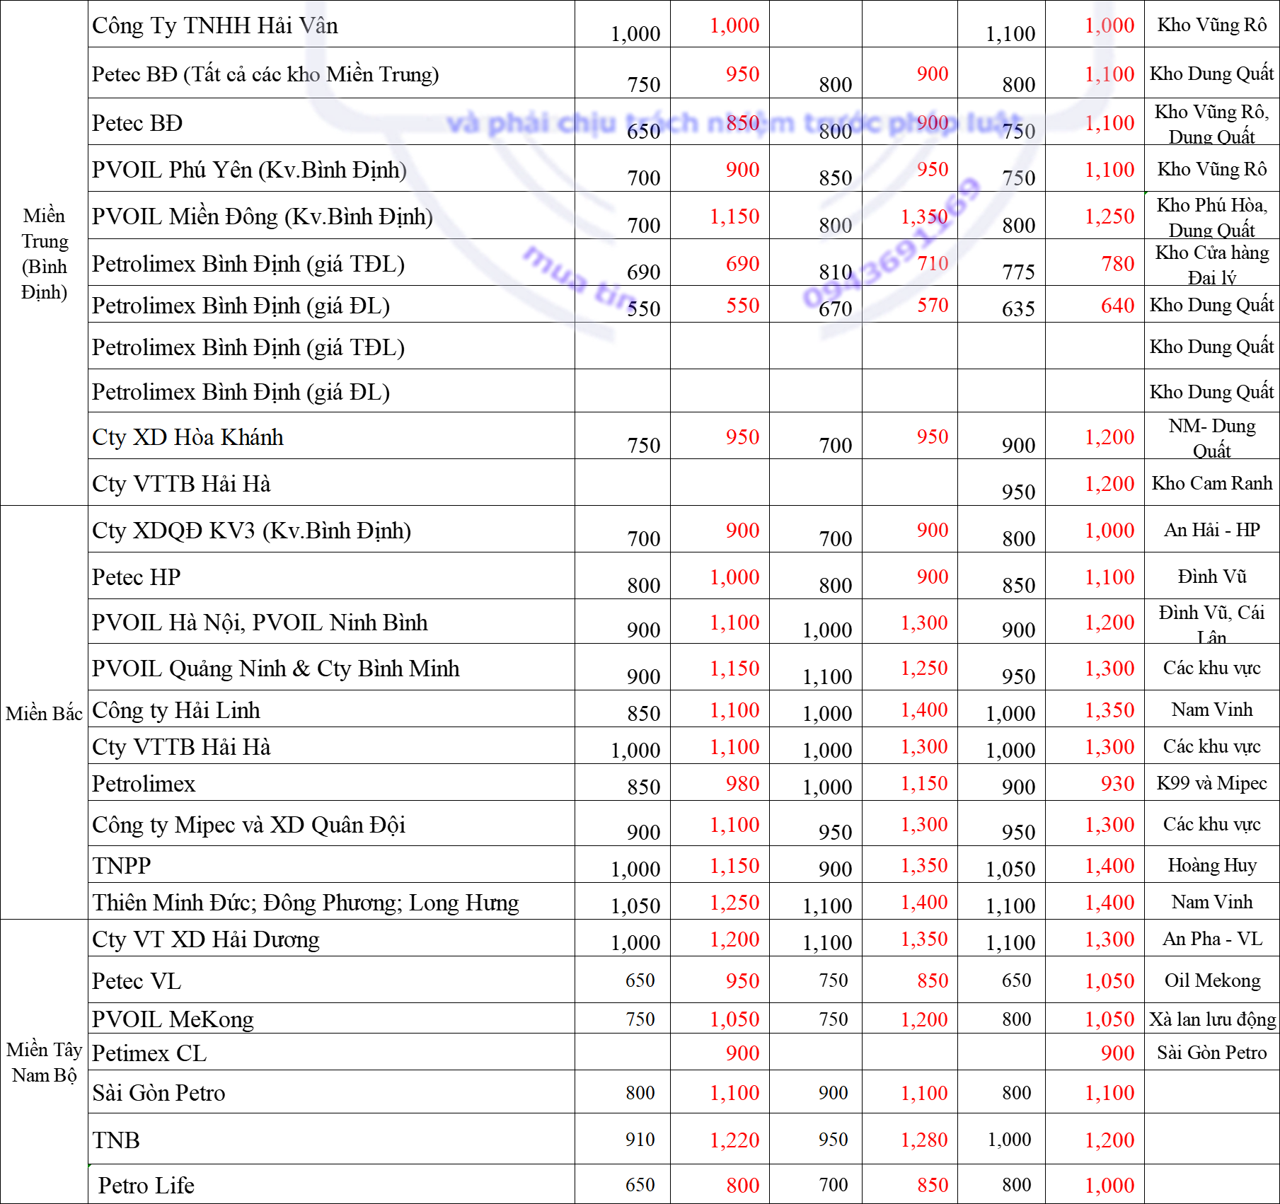Click Cty VT XD Hải Dương cell

pos(331,939)
